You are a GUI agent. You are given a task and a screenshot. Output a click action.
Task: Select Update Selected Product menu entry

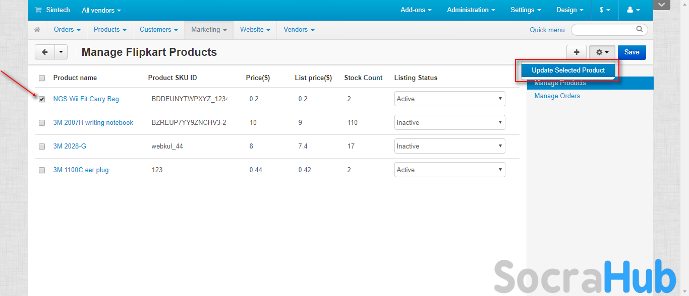(x=568, y=70)
